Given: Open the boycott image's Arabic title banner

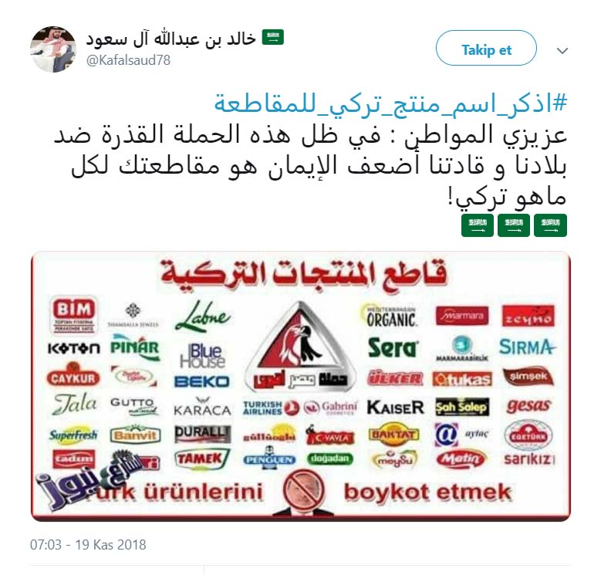Looking at the screenshot, I should [303, 274].
